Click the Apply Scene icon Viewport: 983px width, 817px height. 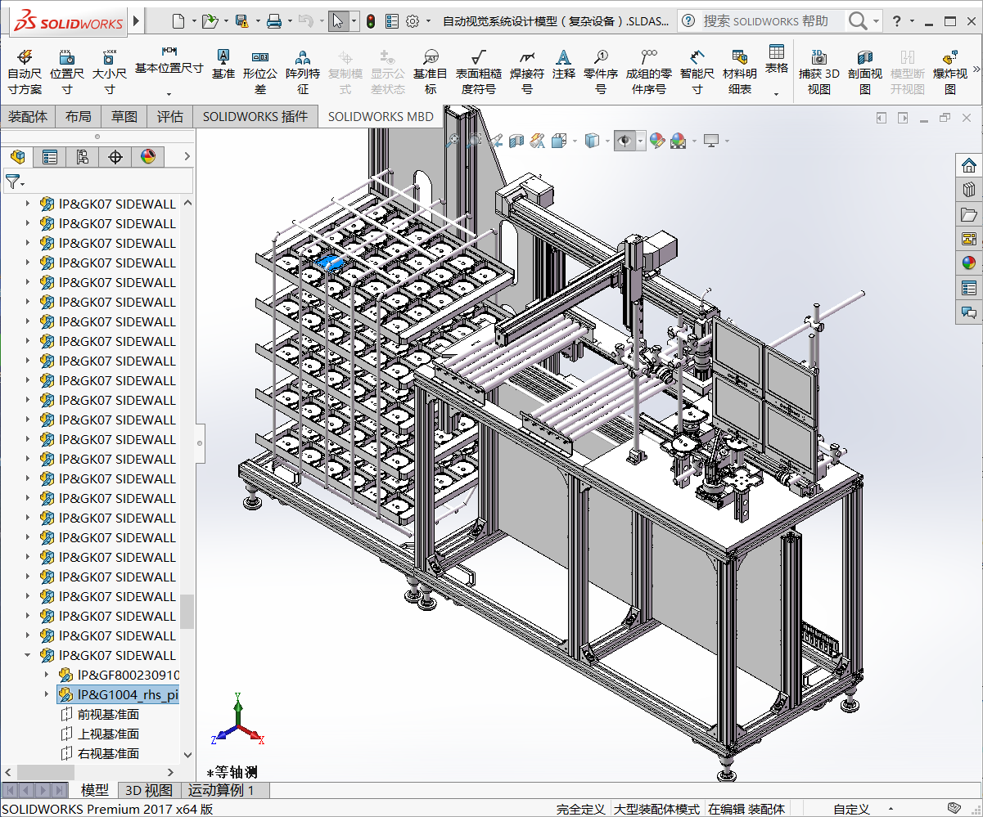click(x=679, y=140)
